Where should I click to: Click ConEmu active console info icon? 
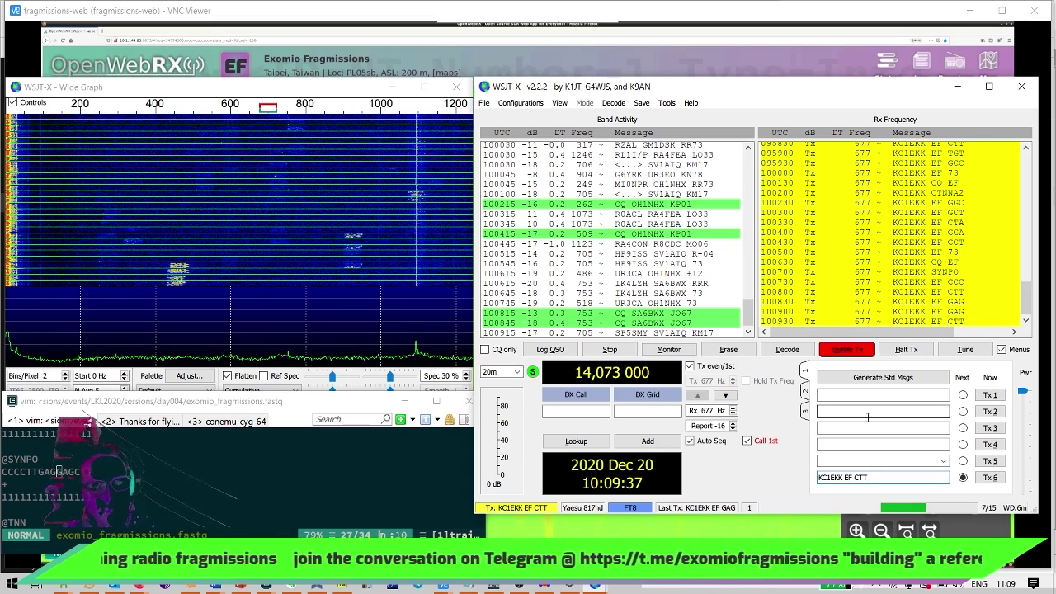point(425,419)
